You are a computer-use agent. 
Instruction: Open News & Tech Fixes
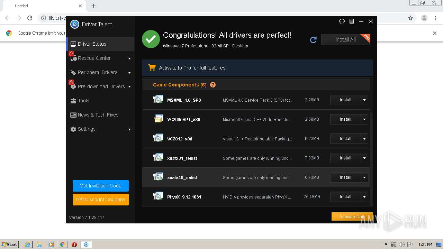(x=100, y=115)
